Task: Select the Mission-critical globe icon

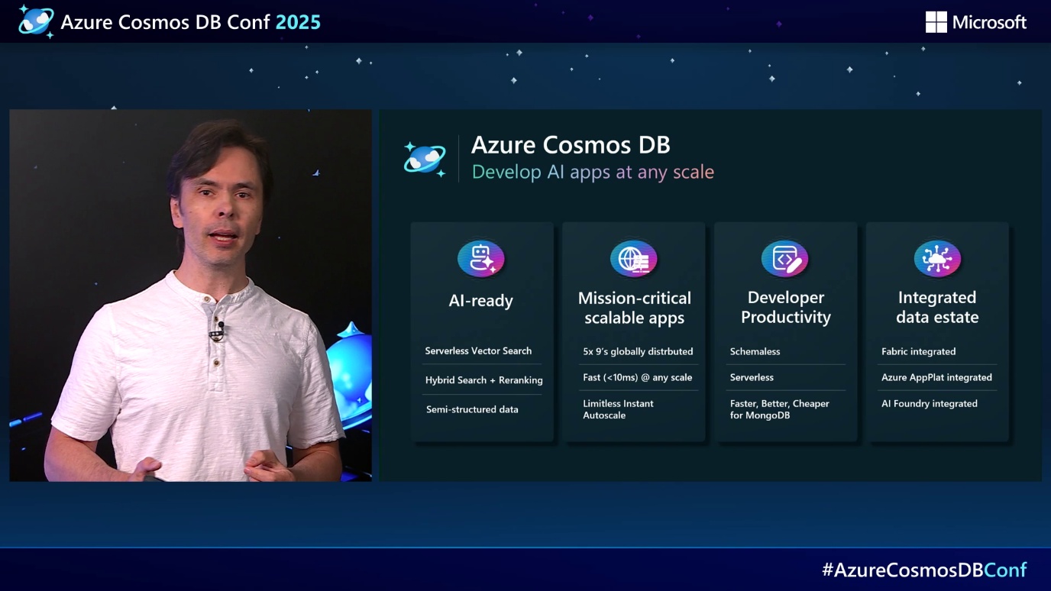Action: click(x=633, y=259)
